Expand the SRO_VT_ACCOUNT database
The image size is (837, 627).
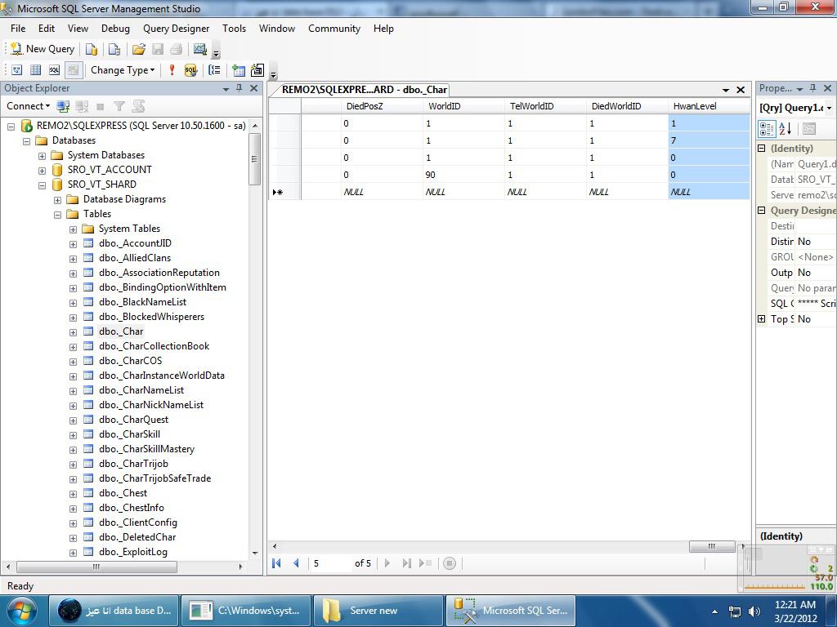(42, 171)
